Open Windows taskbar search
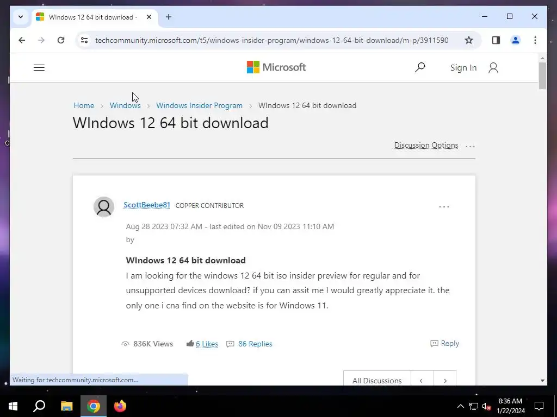 click(x=39, y=406)
